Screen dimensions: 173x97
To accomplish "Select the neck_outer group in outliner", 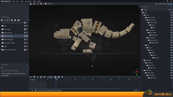I will 154,23.
